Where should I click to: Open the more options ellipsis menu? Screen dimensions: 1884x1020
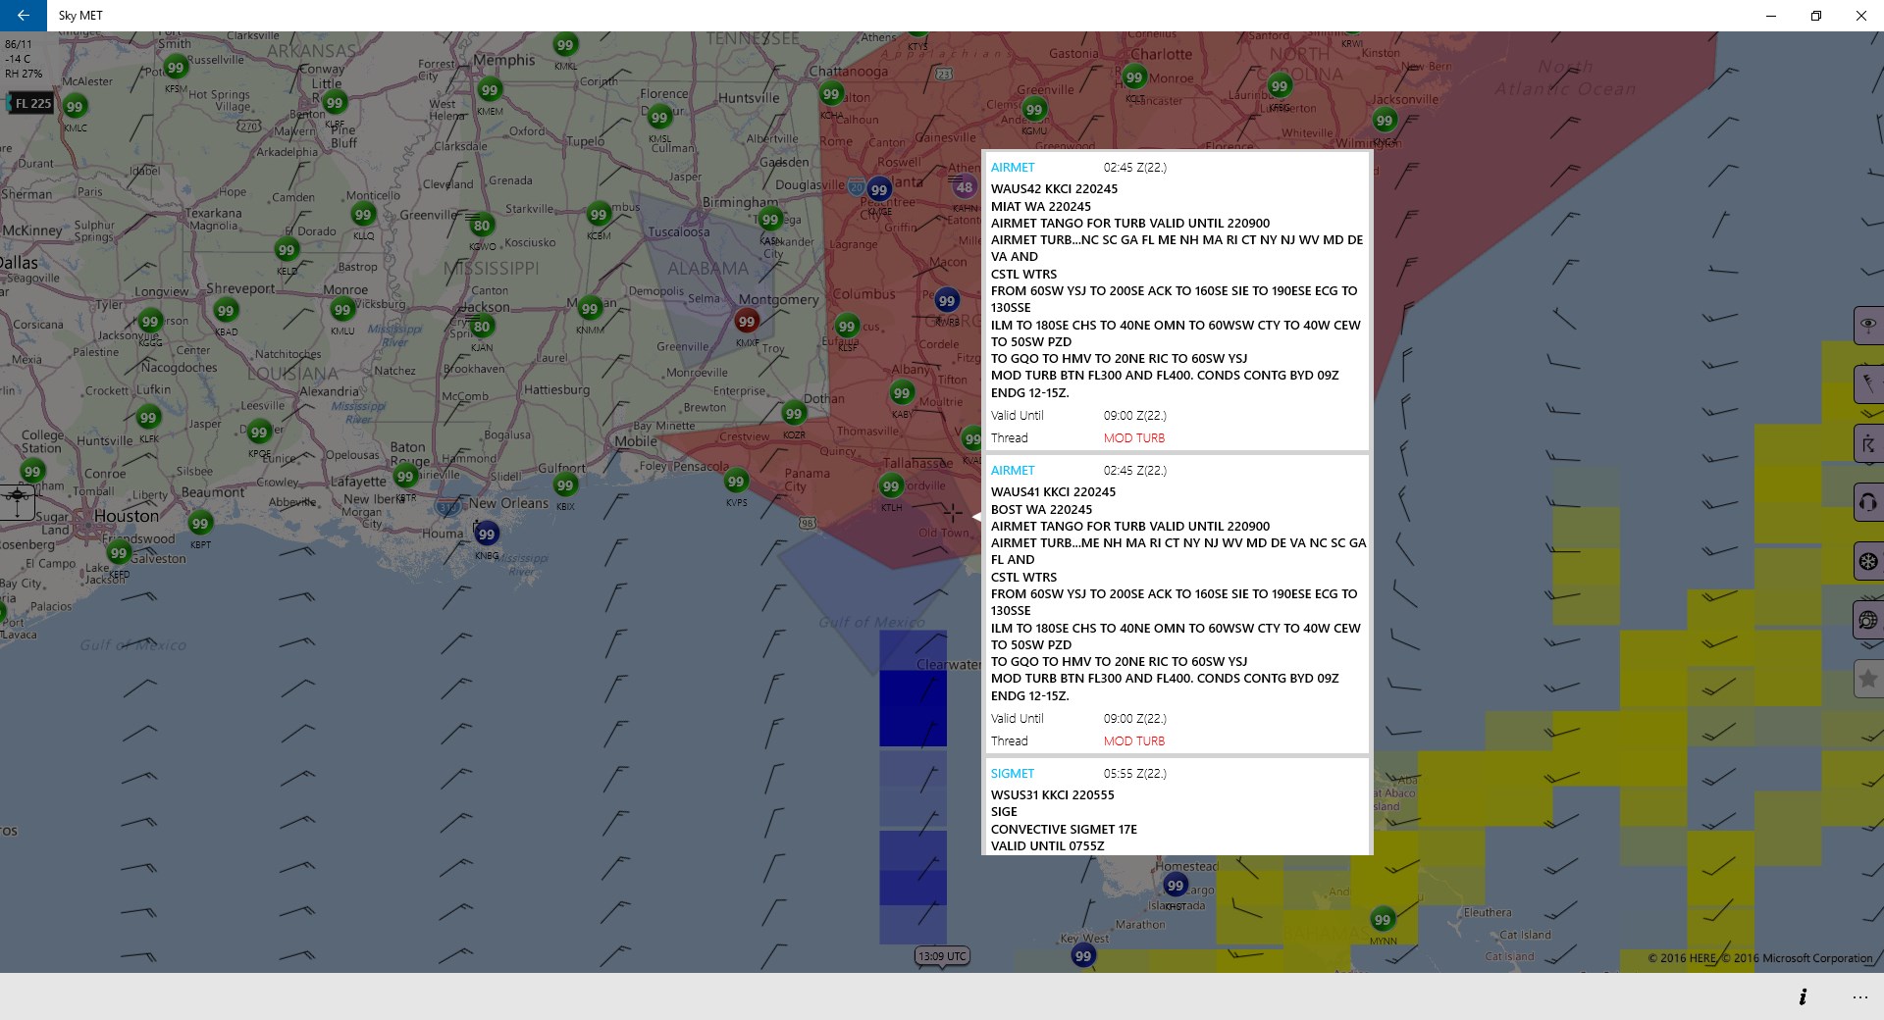[1859, 996]
